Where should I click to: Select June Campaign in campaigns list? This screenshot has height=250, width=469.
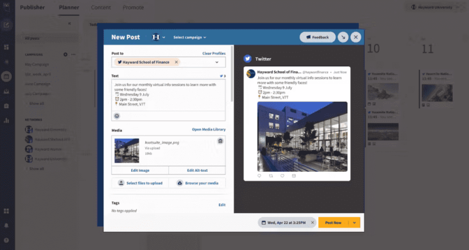(38, 84)
